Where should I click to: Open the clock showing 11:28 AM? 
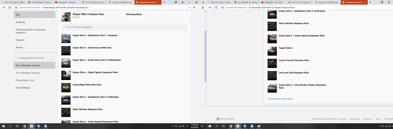pos(195,126)
